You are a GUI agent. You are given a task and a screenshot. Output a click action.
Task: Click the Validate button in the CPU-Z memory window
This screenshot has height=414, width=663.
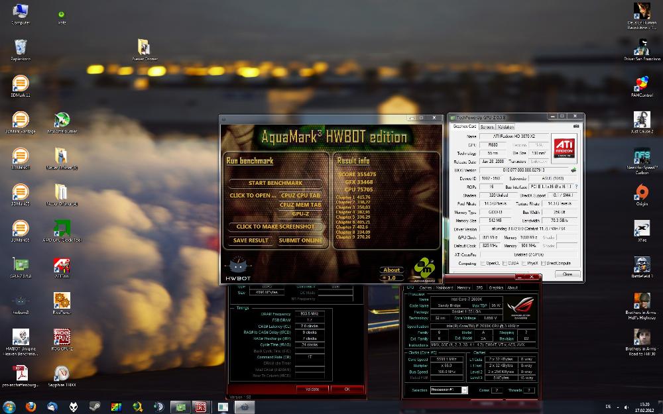[x=312, y=389]
